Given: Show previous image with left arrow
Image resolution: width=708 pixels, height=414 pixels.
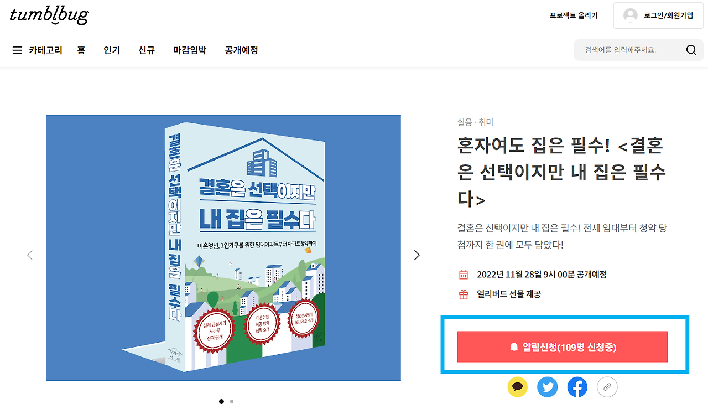Looking at the screenshot, I should click(30, 255).
